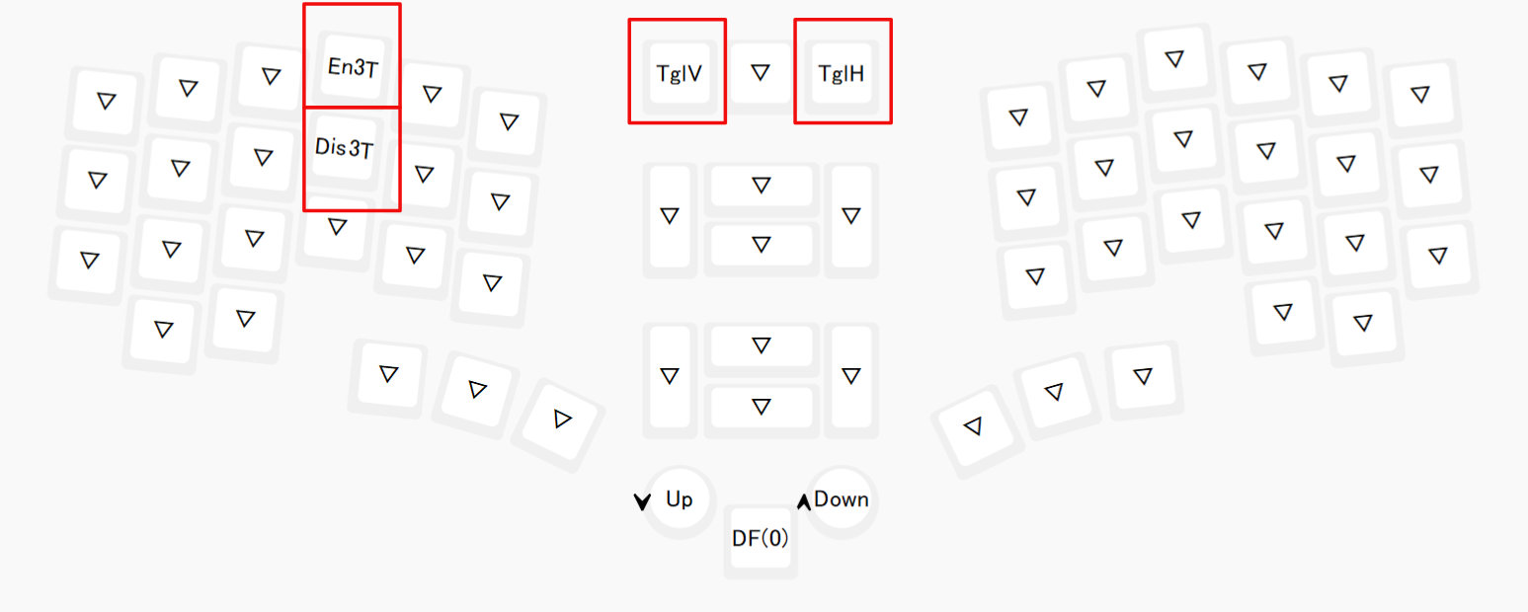Click the up chevron beside Down

pyautogui.click(x=804, y=501)
